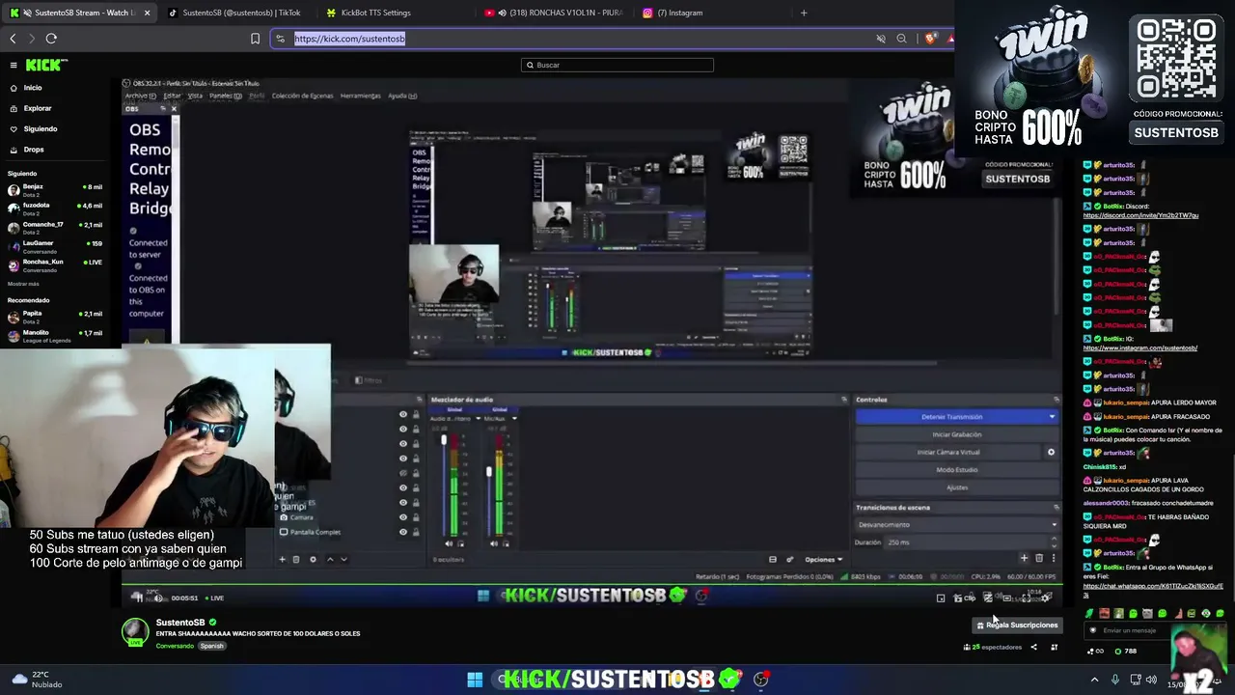
Task: Close the OBS Remote Control dock
Action: tap(174, 108)
